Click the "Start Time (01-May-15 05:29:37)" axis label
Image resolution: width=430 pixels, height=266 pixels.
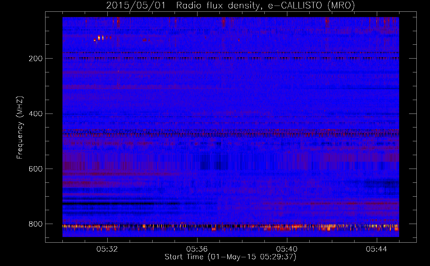pos(230,257)
